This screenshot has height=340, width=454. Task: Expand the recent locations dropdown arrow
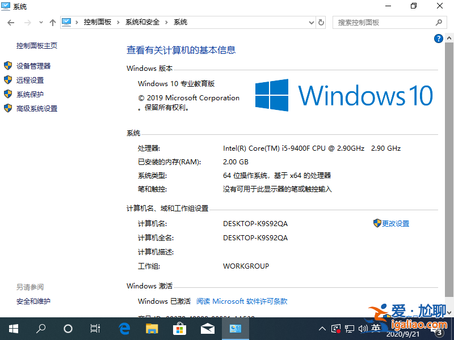pyautogui.click(x=40, y=22)
